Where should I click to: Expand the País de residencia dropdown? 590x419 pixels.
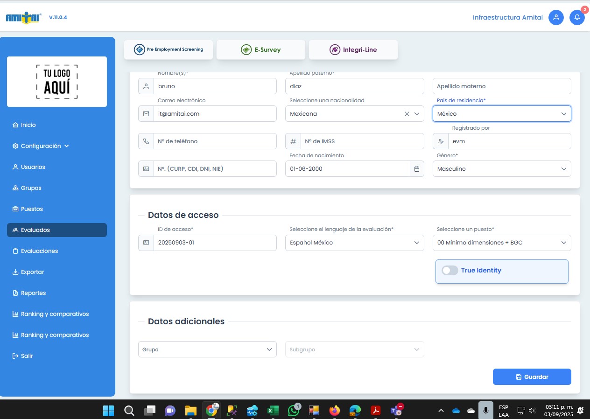click(x=502, y=114)
